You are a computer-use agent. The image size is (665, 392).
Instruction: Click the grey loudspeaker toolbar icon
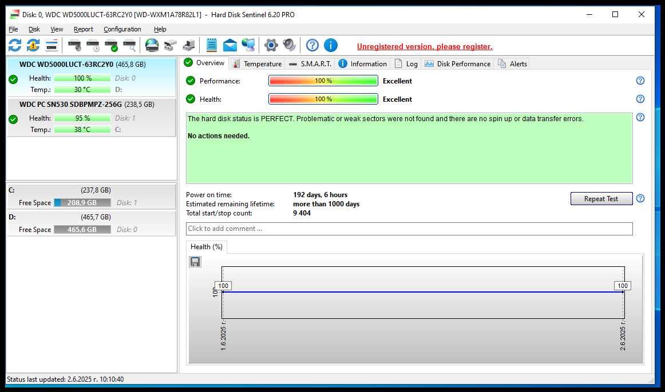(x=289, y=45)
